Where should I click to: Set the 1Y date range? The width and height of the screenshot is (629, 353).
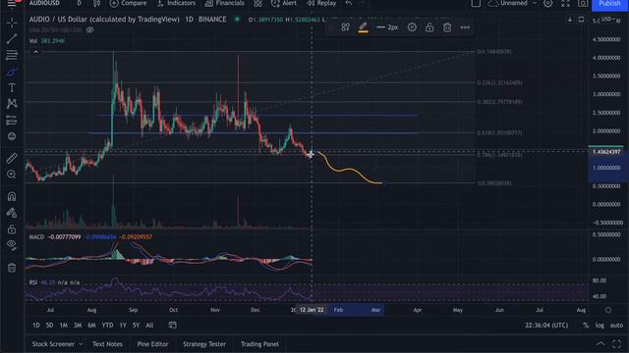[123, 326]
